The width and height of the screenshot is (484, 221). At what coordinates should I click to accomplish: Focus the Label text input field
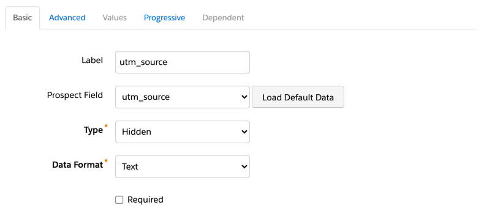[x=183, y=62]
